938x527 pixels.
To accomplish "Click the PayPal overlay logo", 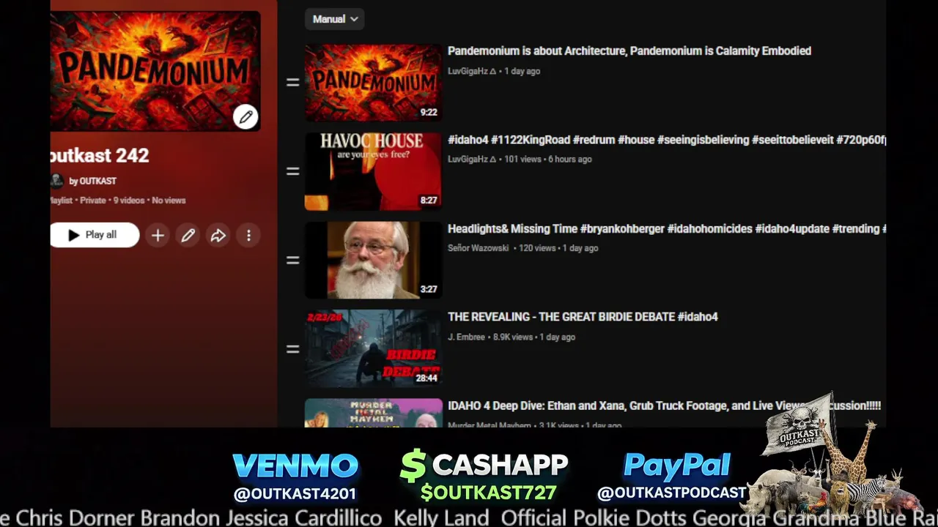I will tap(677, 466).
